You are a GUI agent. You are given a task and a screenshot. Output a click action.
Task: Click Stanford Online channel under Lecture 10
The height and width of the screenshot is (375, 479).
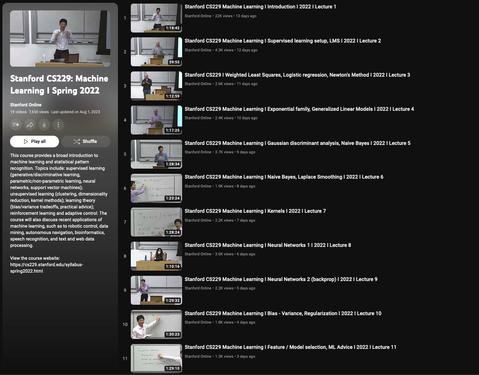coord(198,322)
